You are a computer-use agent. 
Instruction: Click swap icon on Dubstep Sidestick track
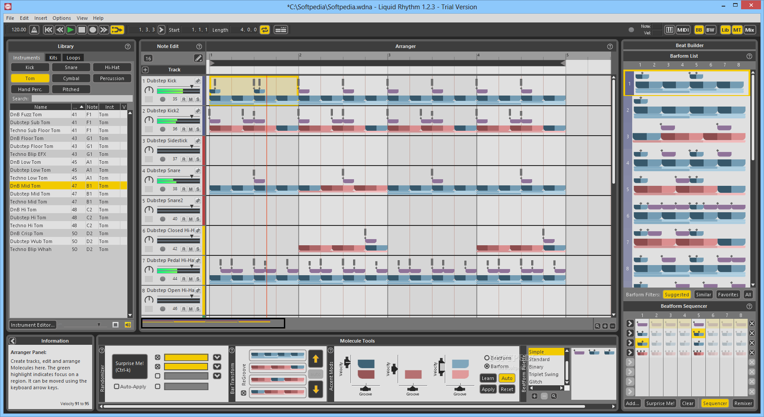click(198, 140)
